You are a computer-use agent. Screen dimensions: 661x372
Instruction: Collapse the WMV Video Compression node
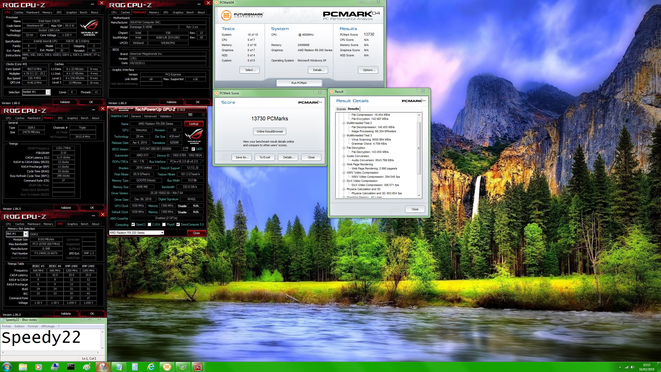pyautogui.click(x=344, y=173)
